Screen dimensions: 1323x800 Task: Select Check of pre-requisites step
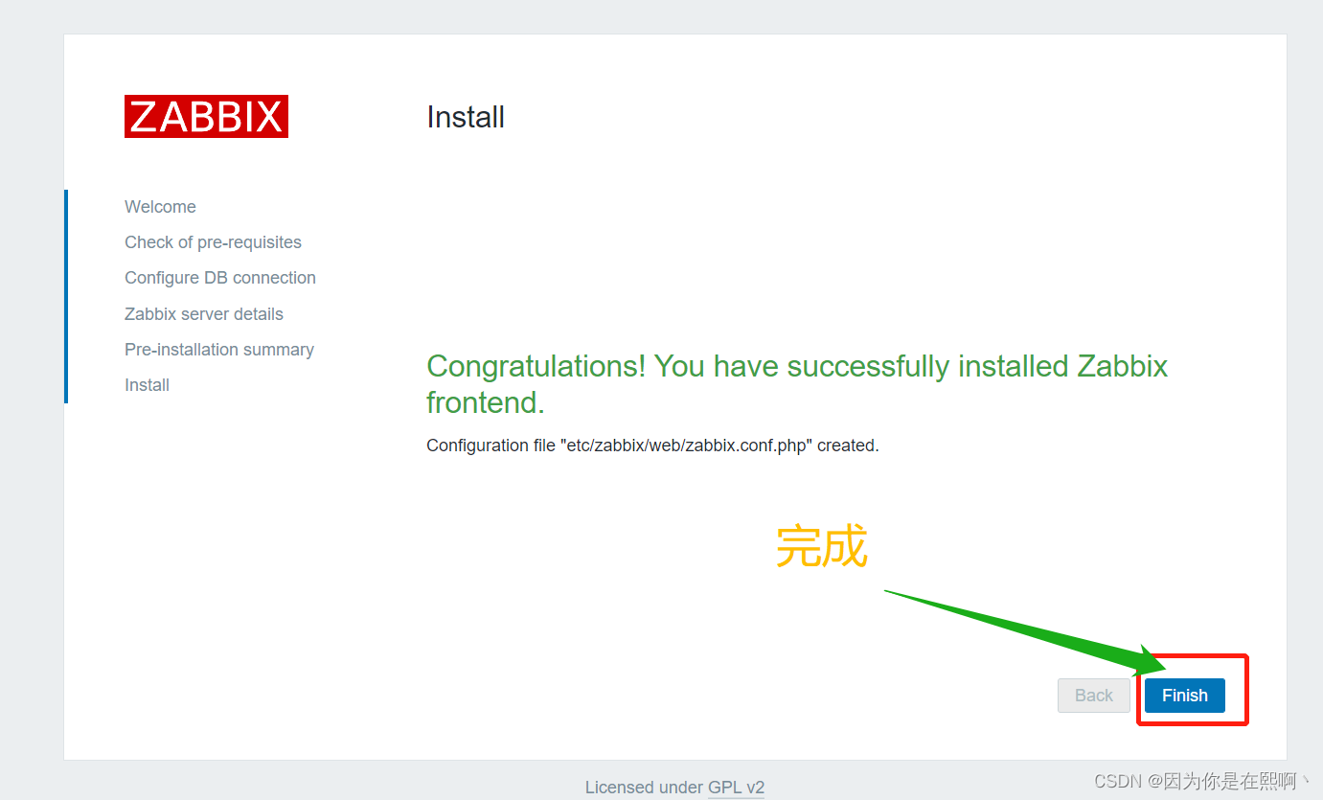coord(213,242)
